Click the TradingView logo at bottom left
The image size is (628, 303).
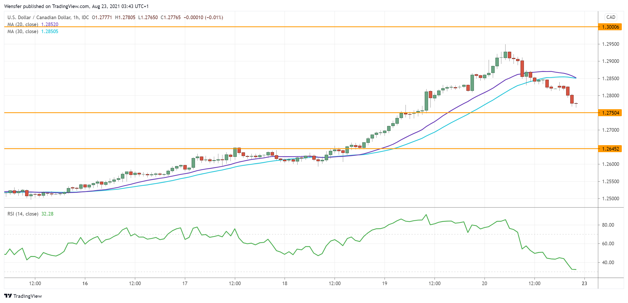(23, 296)
